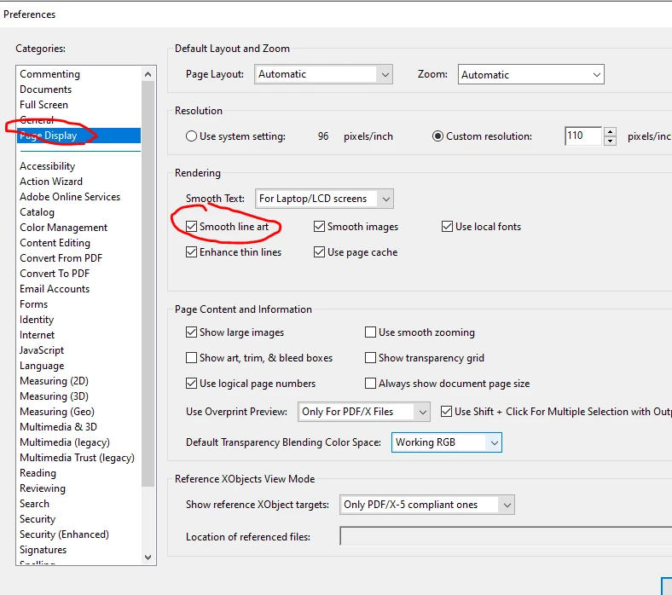The image size is (672, 595).
Task: Open the Page Layout dropdown
Action: [x=323, y=74]
